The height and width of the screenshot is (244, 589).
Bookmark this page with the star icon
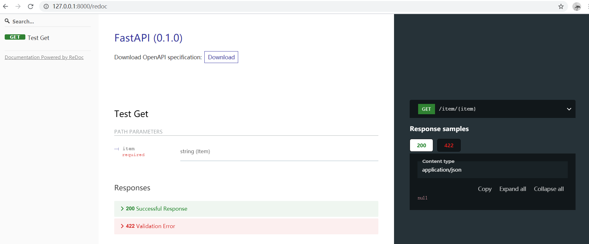(561, 6)
